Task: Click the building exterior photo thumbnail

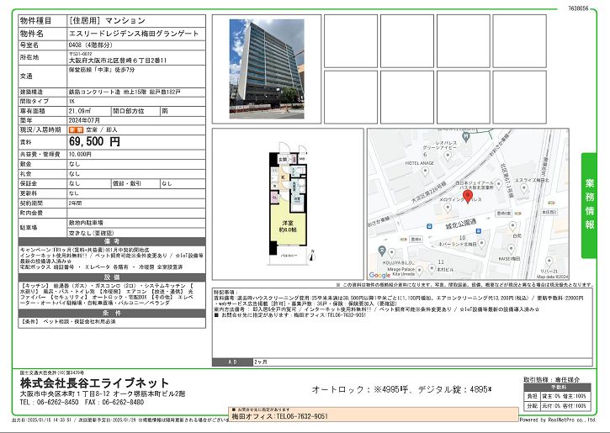Action: coord(267,69)
